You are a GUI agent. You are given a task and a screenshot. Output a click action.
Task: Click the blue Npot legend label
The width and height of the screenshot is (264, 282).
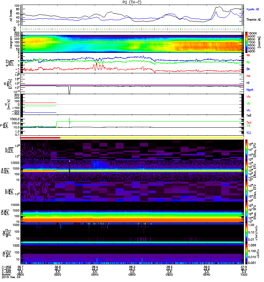coord(249,90)
